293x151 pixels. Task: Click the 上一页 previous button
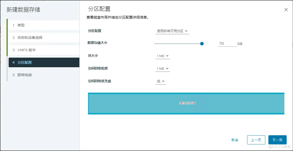point(256,140)
